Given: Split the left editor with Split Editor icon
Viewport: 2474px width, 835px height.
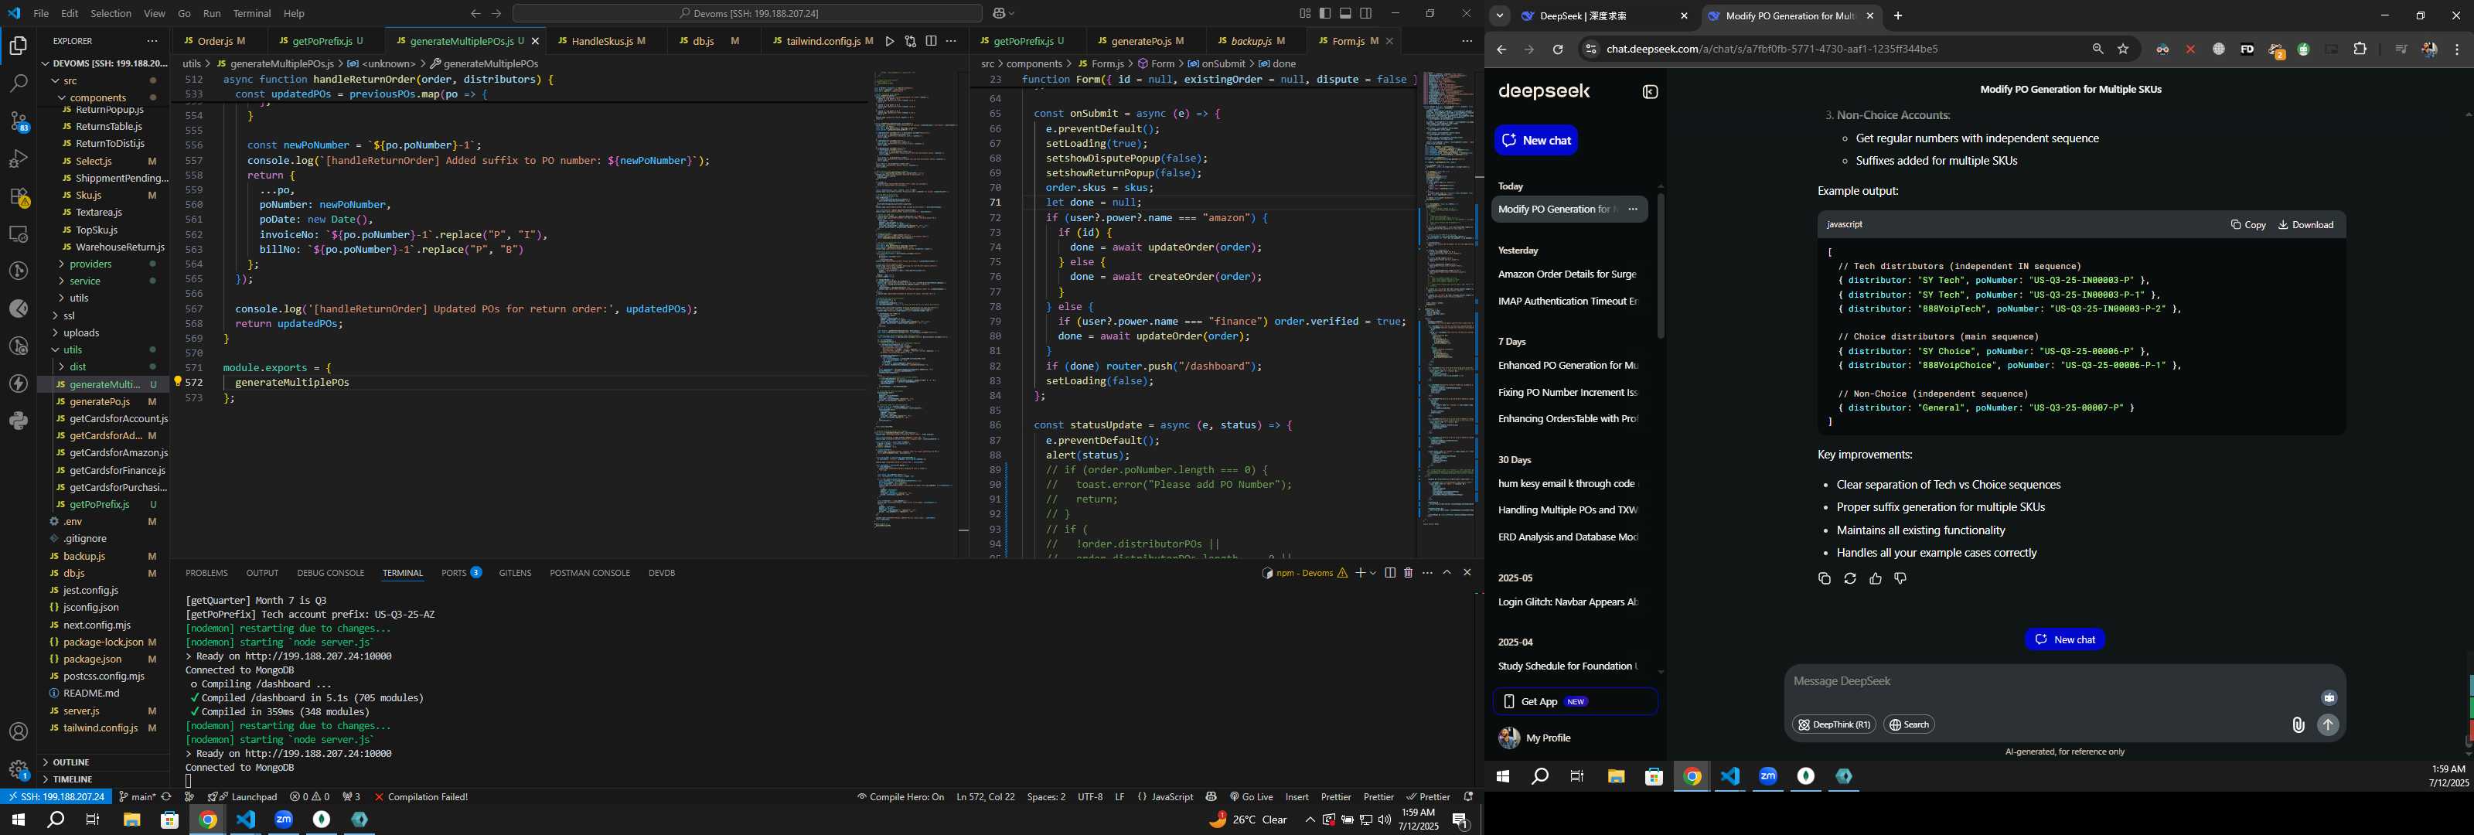Looking at the screenshot, I should pos(931,41).
